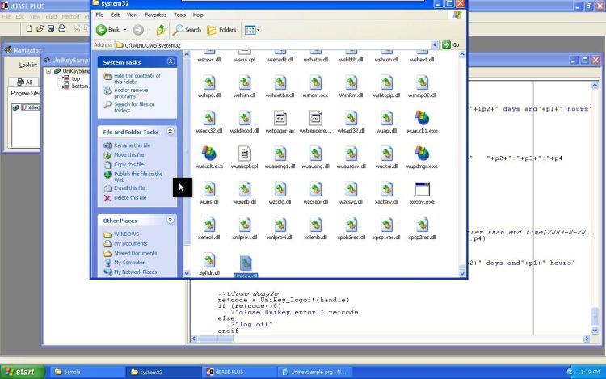Select the xcopy.exe file icon
This screenshot has width=606, height=379.
tap(422, 189)
